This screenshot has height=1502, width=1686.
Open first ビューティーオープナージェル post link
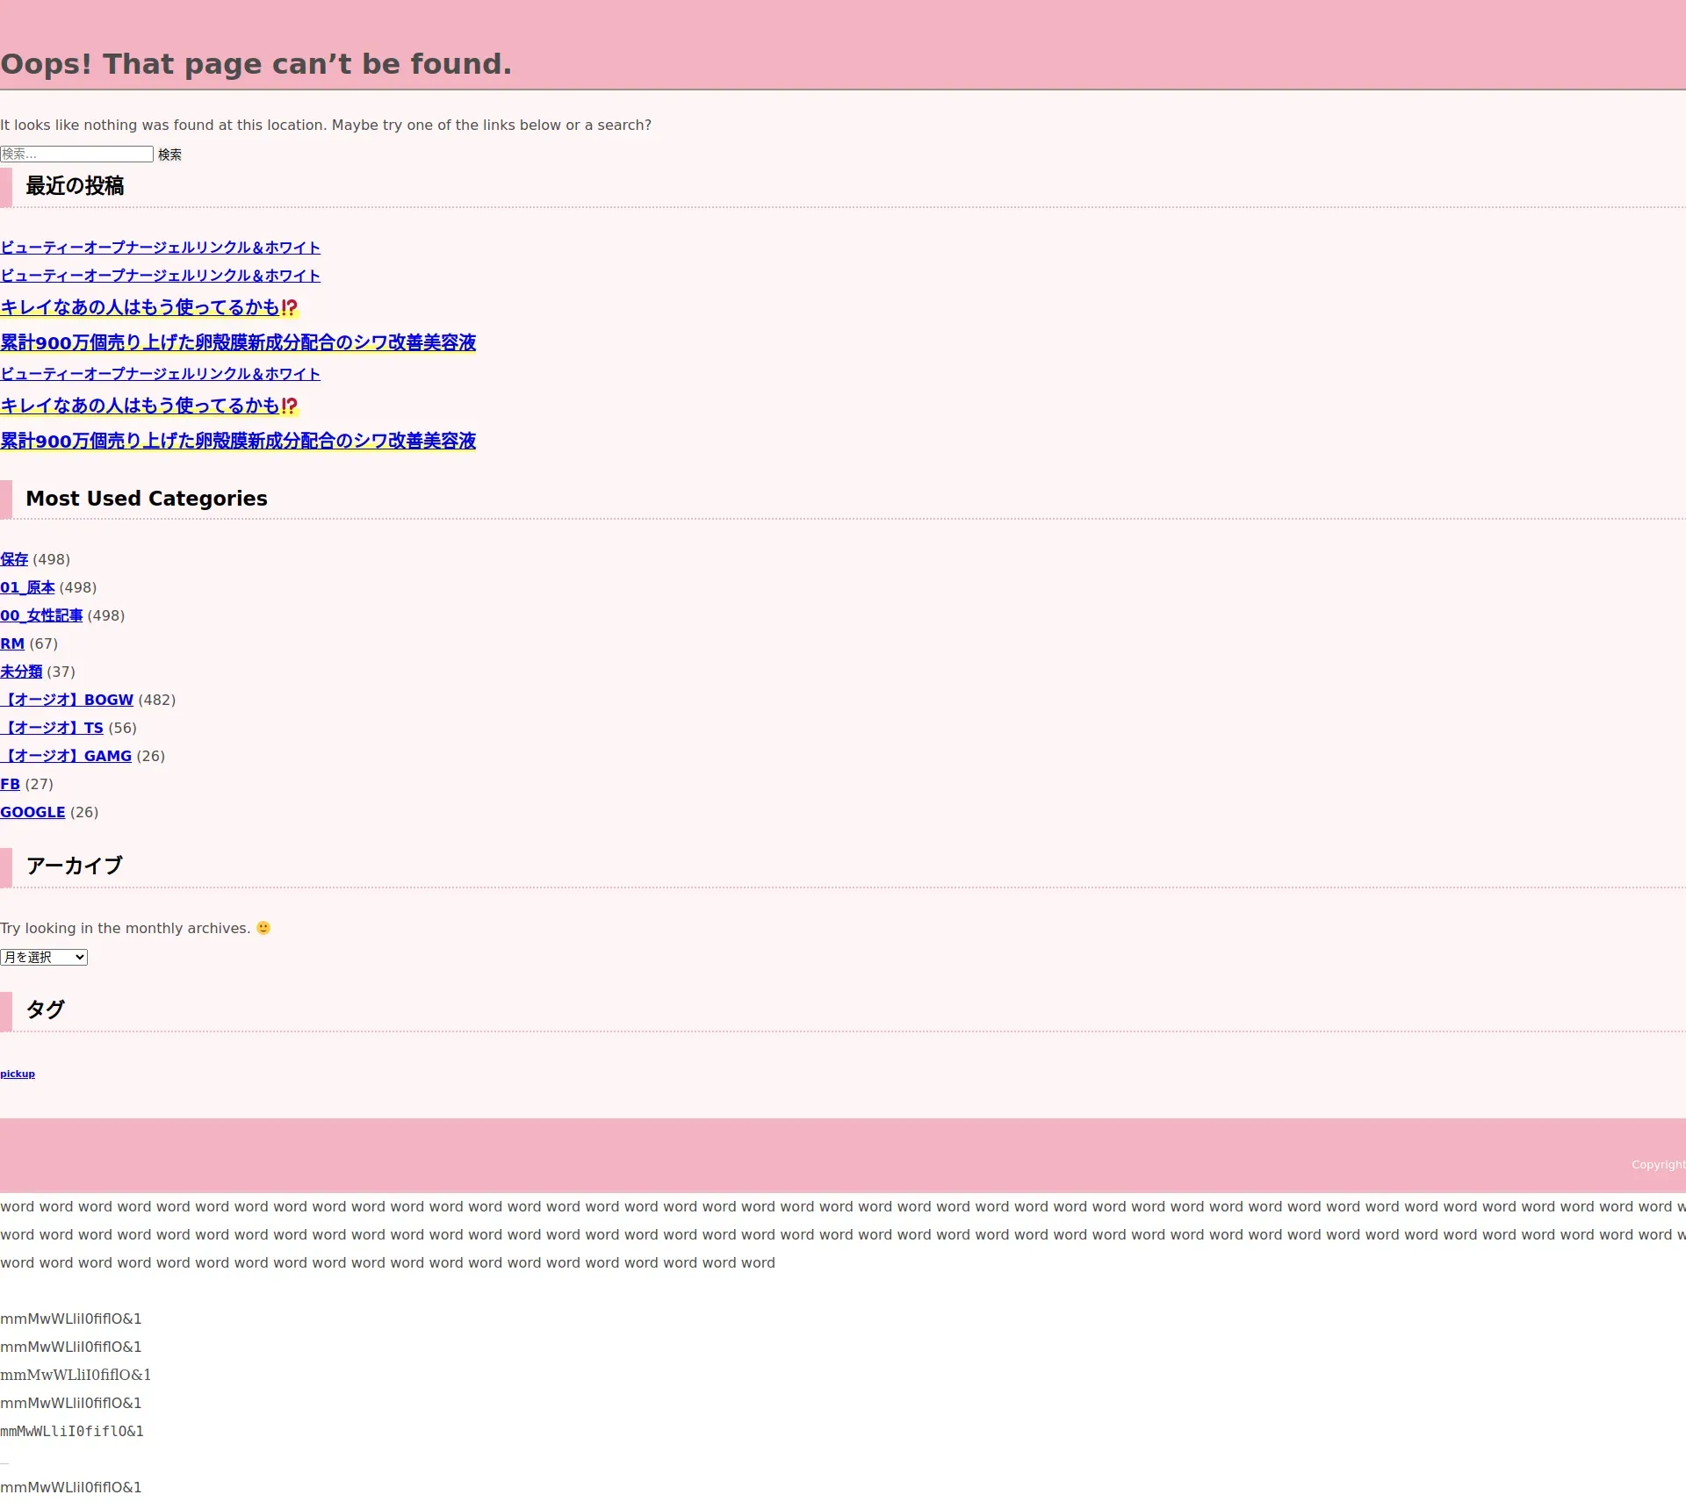coord(160,248)
